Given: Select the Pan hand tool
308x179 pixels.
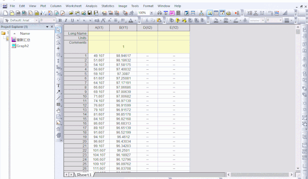Looking at the screenshot, I should (58, 111).
